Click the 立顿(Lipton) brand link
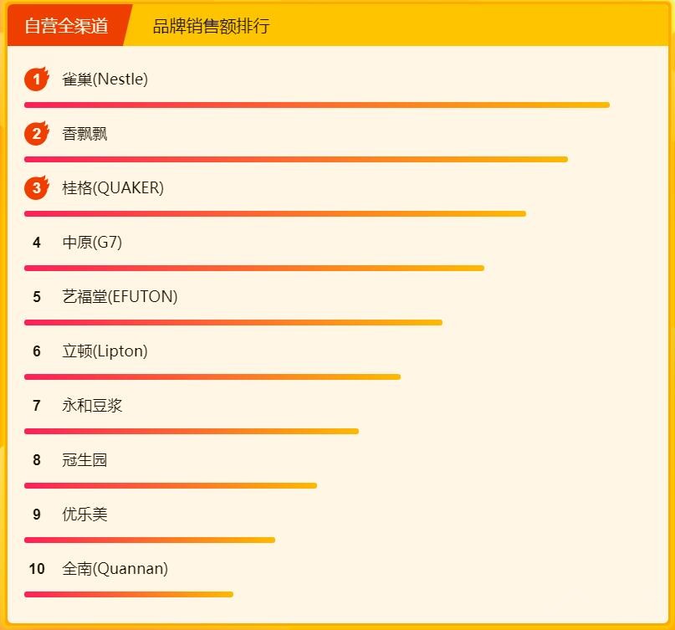 pyautogui.click(x=105, y=351)
